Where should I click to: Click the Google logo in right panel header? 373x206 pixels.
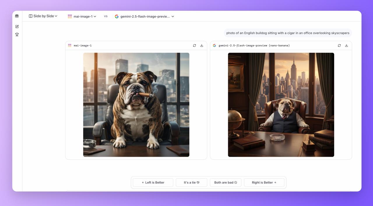tap(214, 45)
